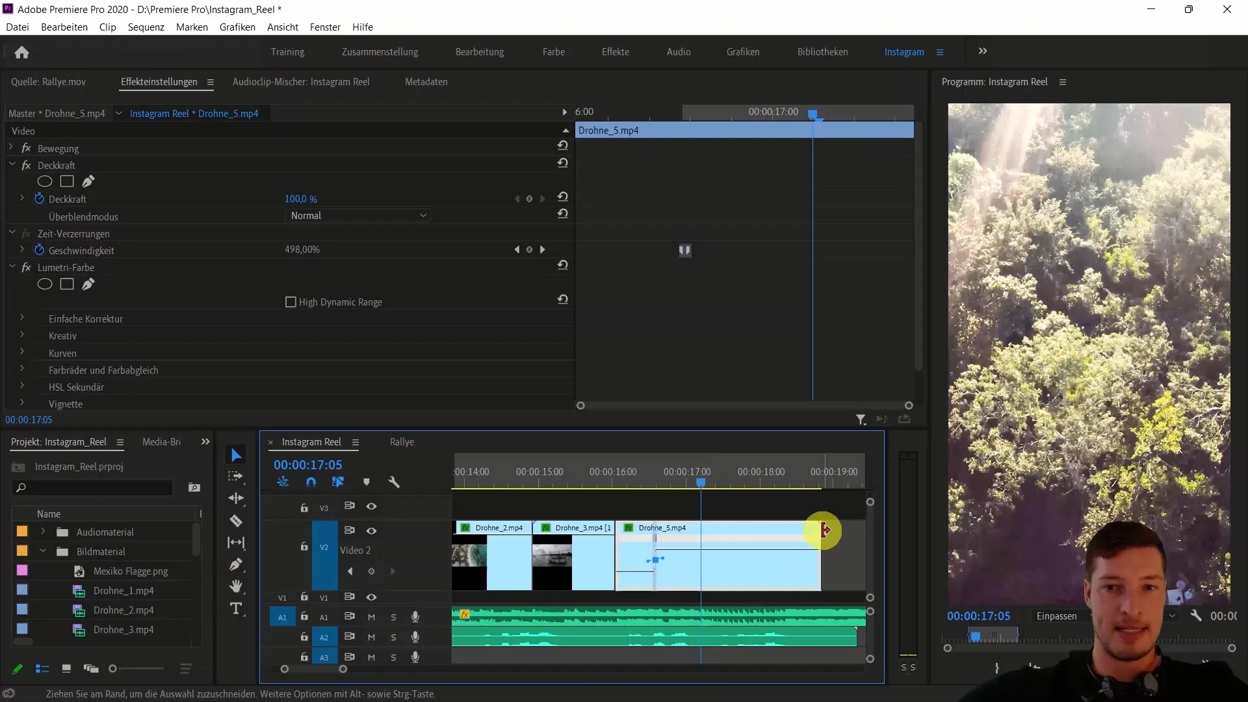The image size is (1248, 702).
Task: Reset the Lumetri-Farbe effect
Action: click(x=563, y=265)
